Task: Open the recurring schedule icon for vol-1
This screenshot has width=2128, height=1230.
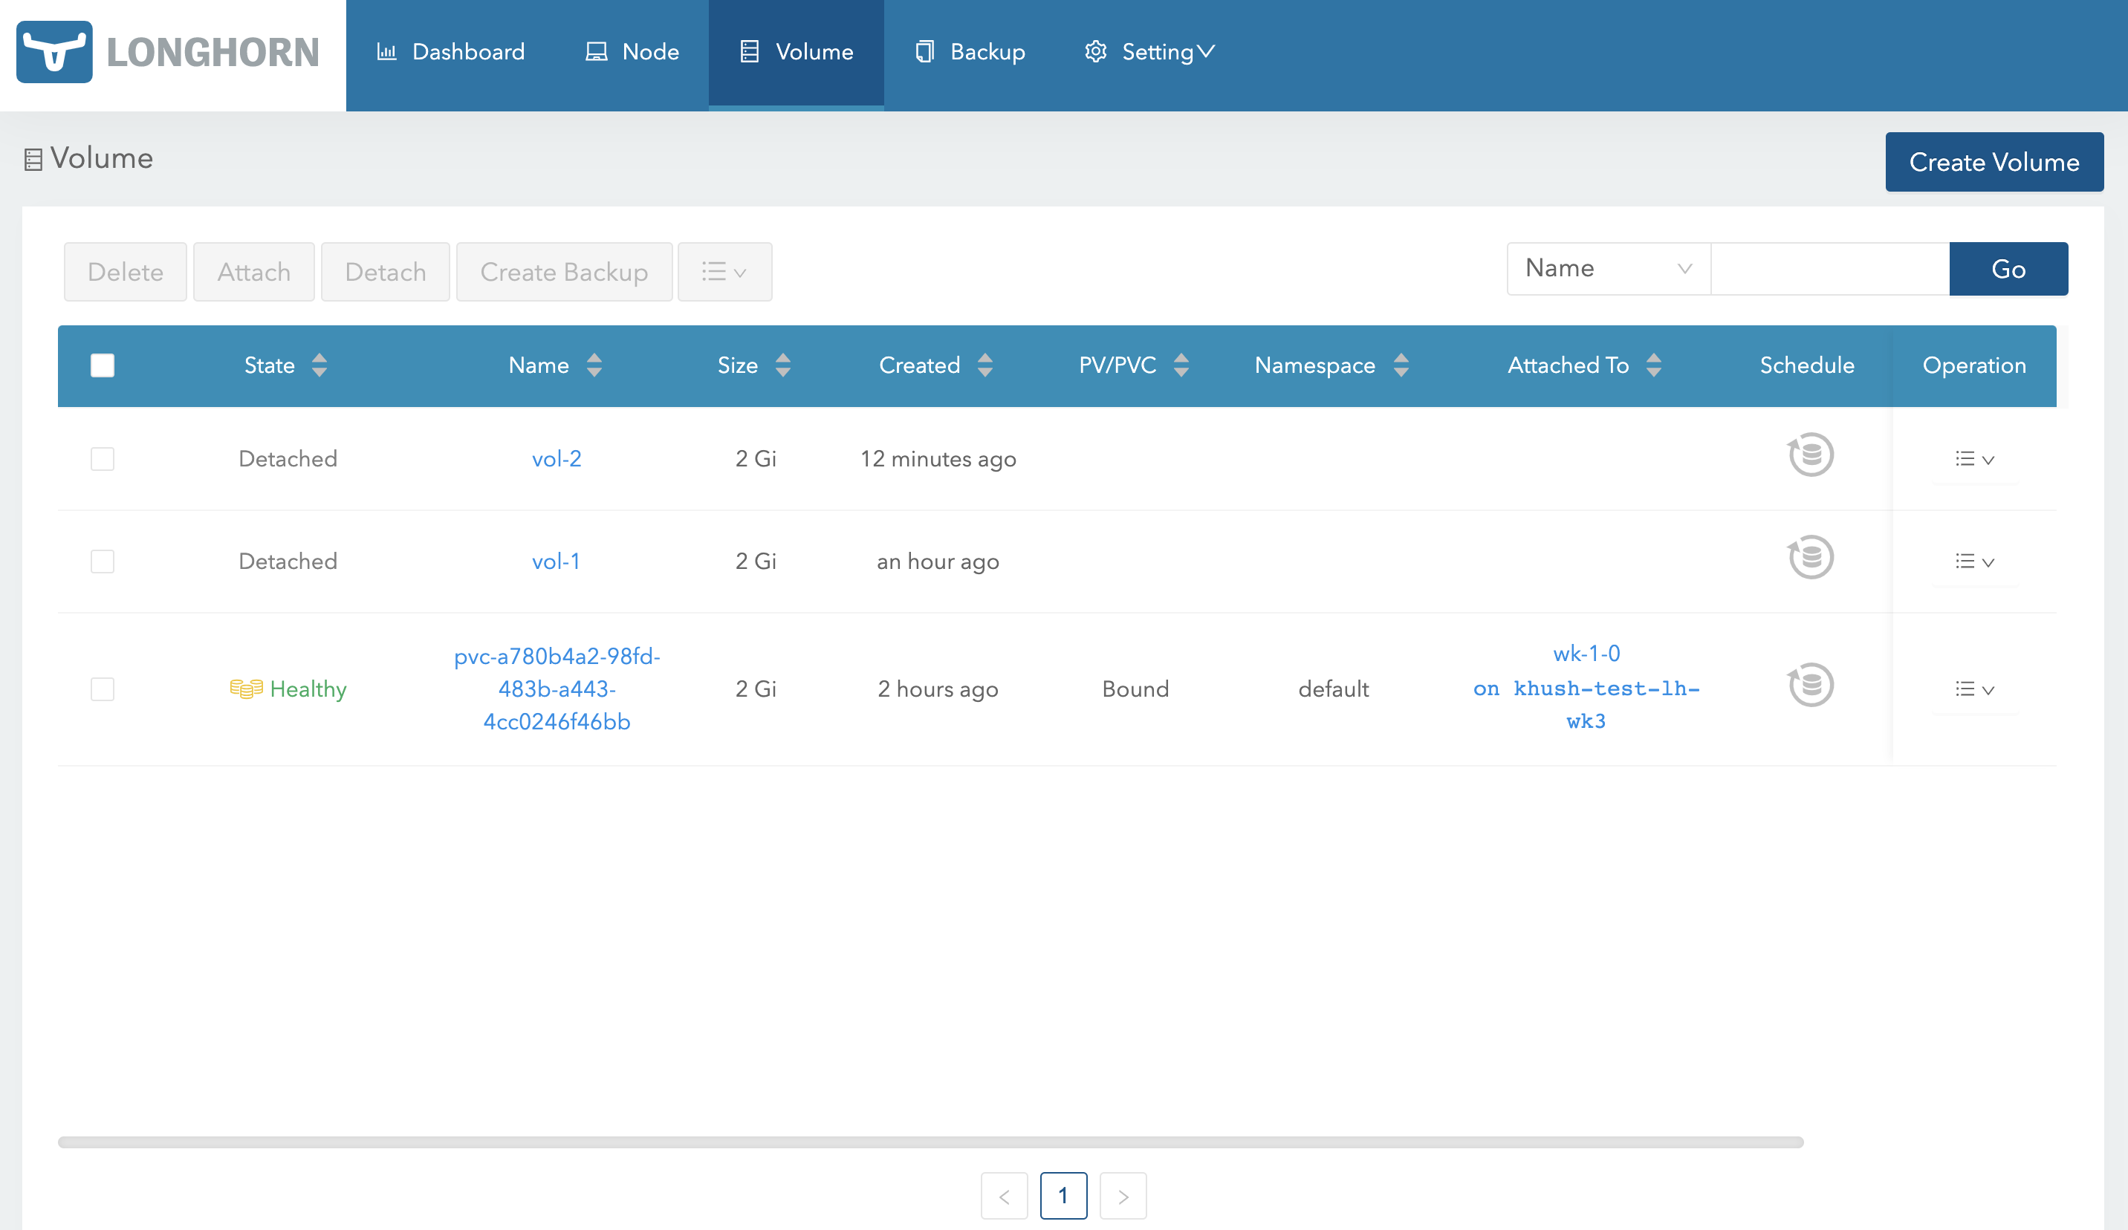Action: tap(1810, 556)
